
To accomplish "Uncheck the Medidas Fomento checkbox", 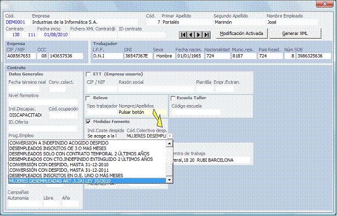I will click(88, 121).
